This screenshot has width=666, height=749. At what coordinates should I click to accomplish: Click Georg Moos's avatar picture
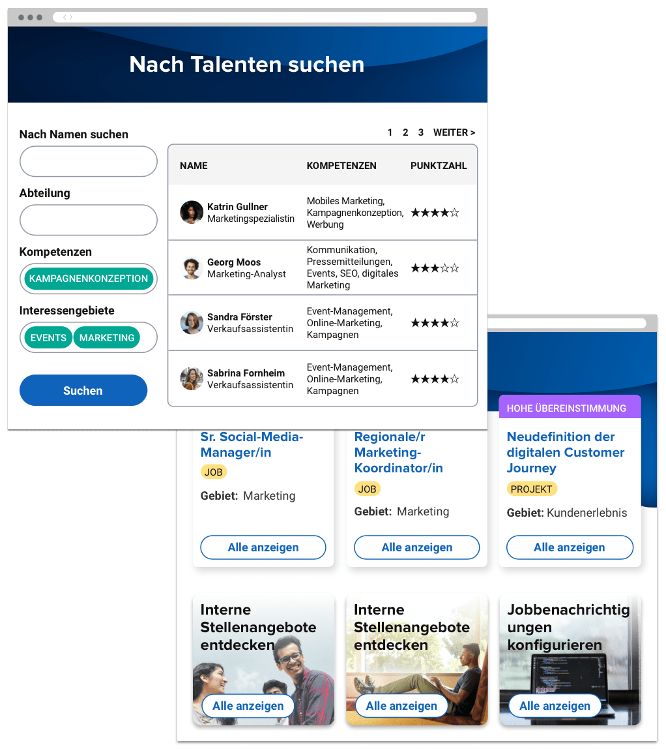point(192,268)
